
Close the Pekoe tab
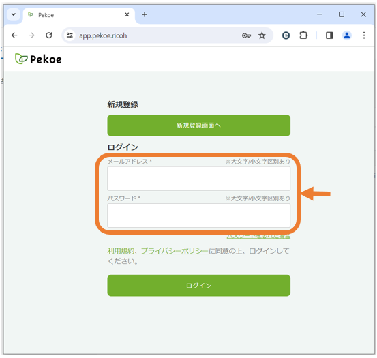point(127,15)
